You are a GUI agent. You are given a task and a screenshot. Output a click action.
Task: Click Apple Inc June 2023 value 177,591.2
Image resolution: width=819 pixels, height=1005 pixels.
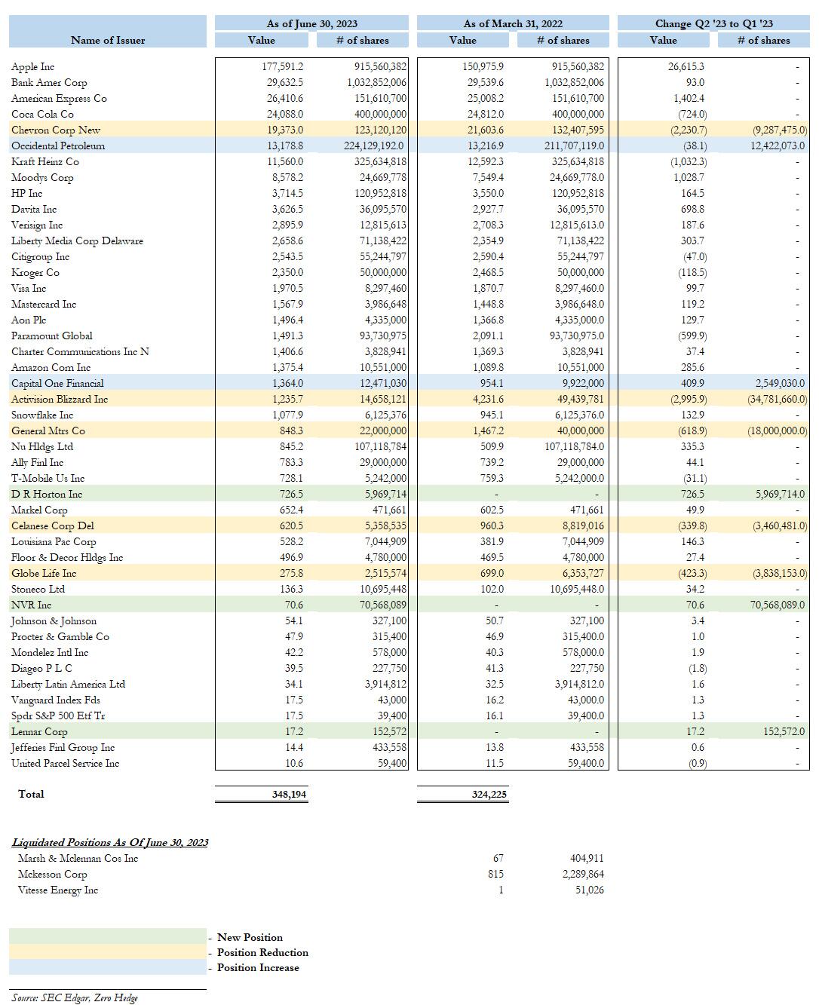tap(283, 67)
